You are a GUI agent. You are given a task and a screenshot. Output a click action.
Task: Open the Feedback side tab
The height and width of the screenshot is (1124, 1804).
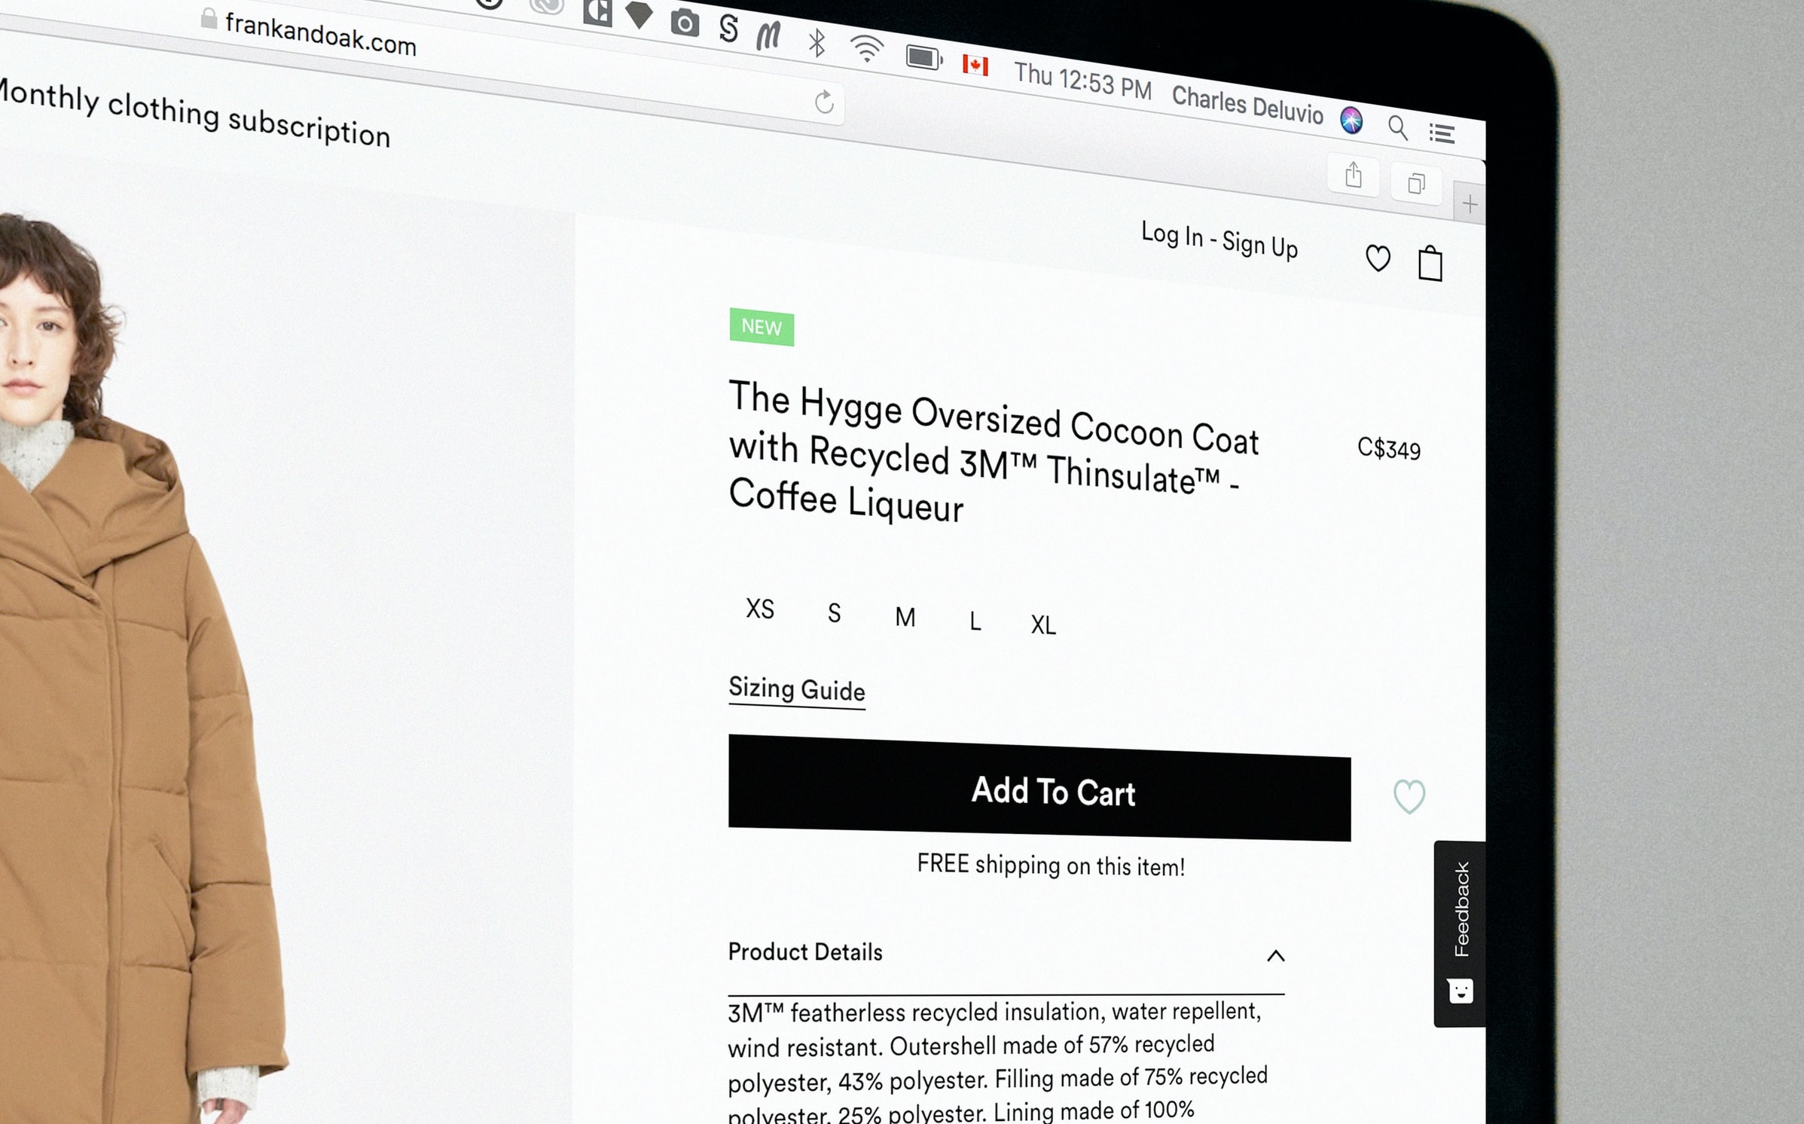pos(1460,933)
